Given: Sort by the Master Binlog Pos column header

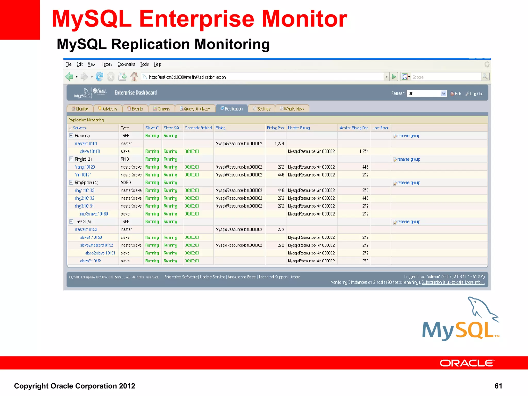Looking at the screenshot, I should 354,128.
